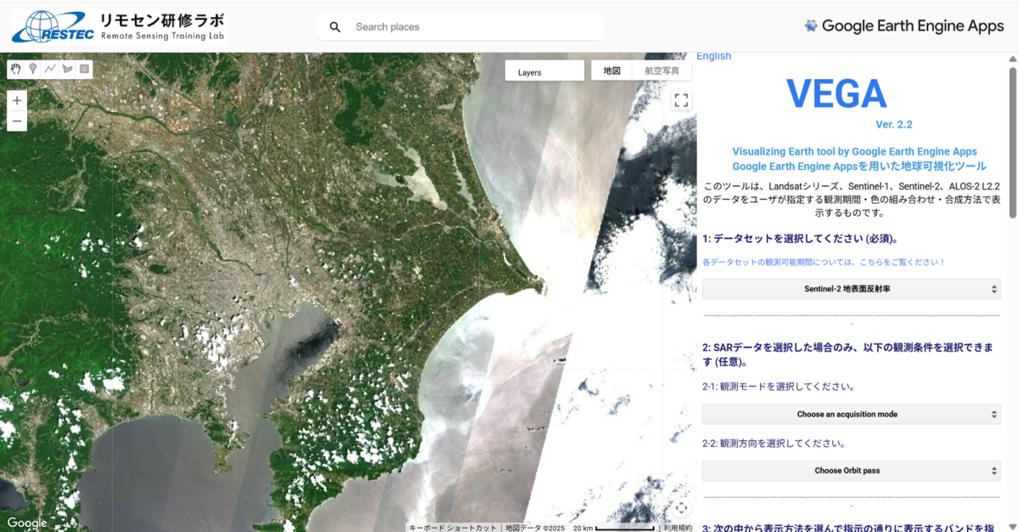Toggle fullscreen map view
The height and width of the screenshot is (532, 1019).
pyautogui.click(x=681, y=100)
